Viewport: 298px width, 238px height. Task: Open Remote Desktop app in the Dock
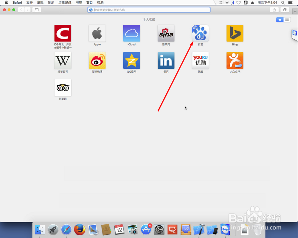pos(172,229)
